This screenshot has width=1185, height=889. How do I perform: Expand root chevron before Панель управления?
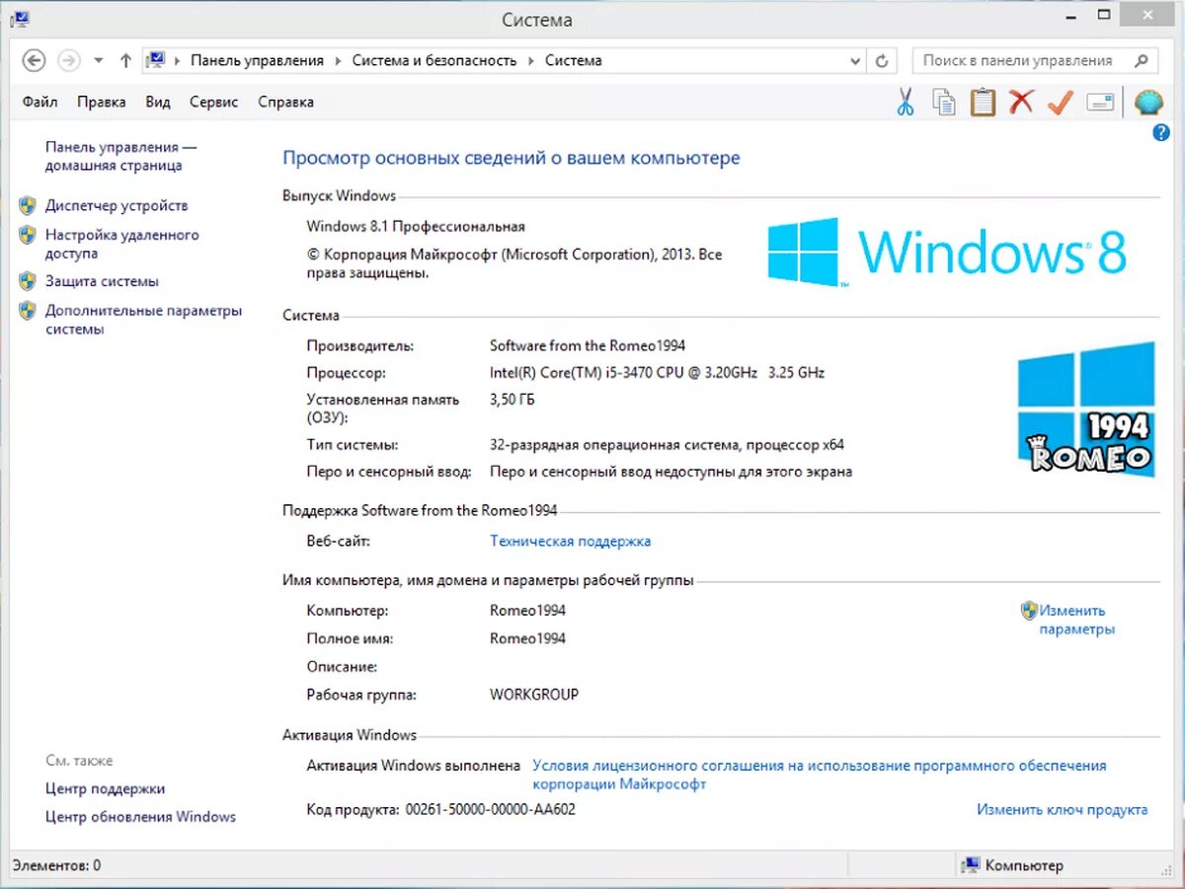coord(179,60)
